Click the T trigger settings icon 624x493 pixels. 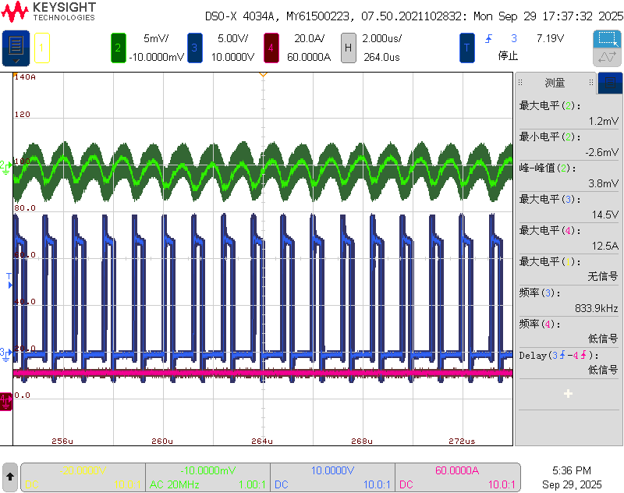(466, 48)
